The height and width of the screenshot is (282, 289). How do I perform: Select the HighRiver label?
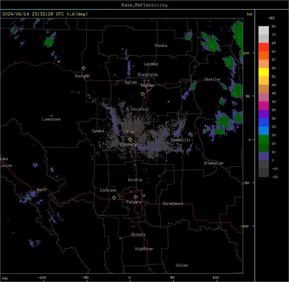[144, 249]
